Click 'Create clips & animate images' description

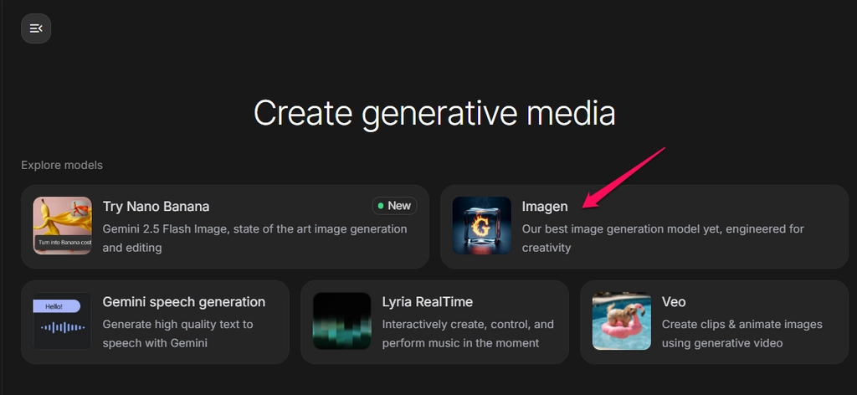point(742,334)
